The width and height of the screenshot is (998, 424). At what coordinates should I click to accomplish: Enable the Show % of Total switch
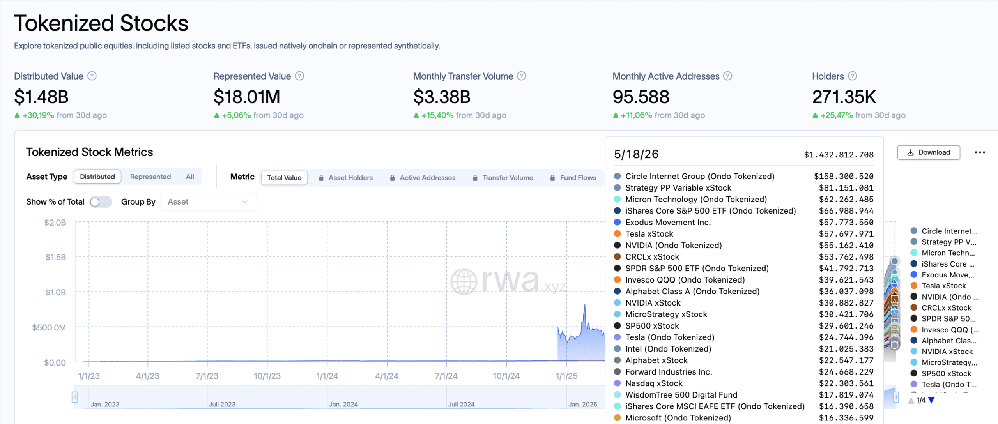tap(101, 202)
